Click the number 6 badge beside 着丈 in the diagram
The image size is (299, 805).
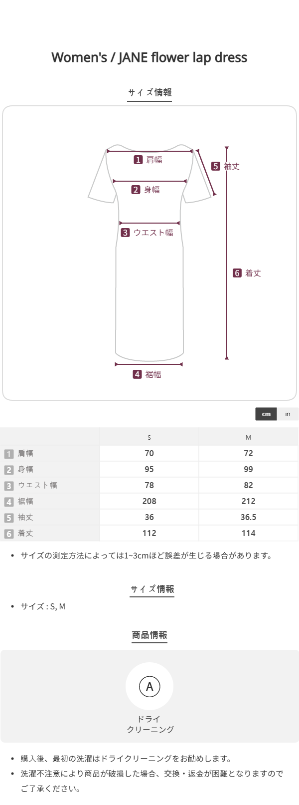pos(237,273)
